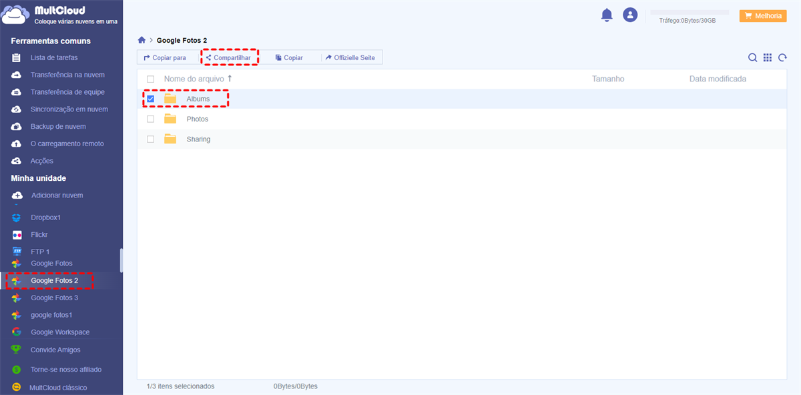Click the Dropbox1 logo icon

click(17, 218)
